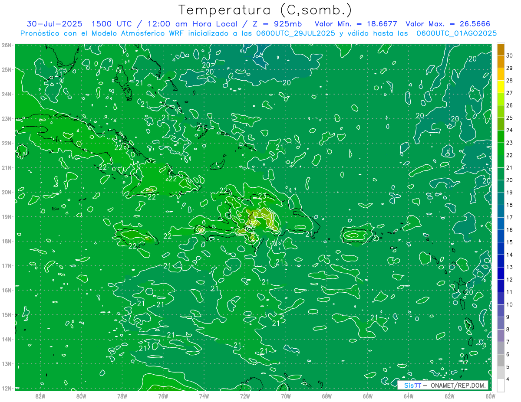Click the "21N" latitude axis label
The height and width of the screenshot is (402, 521).
(x=7, y=167)
